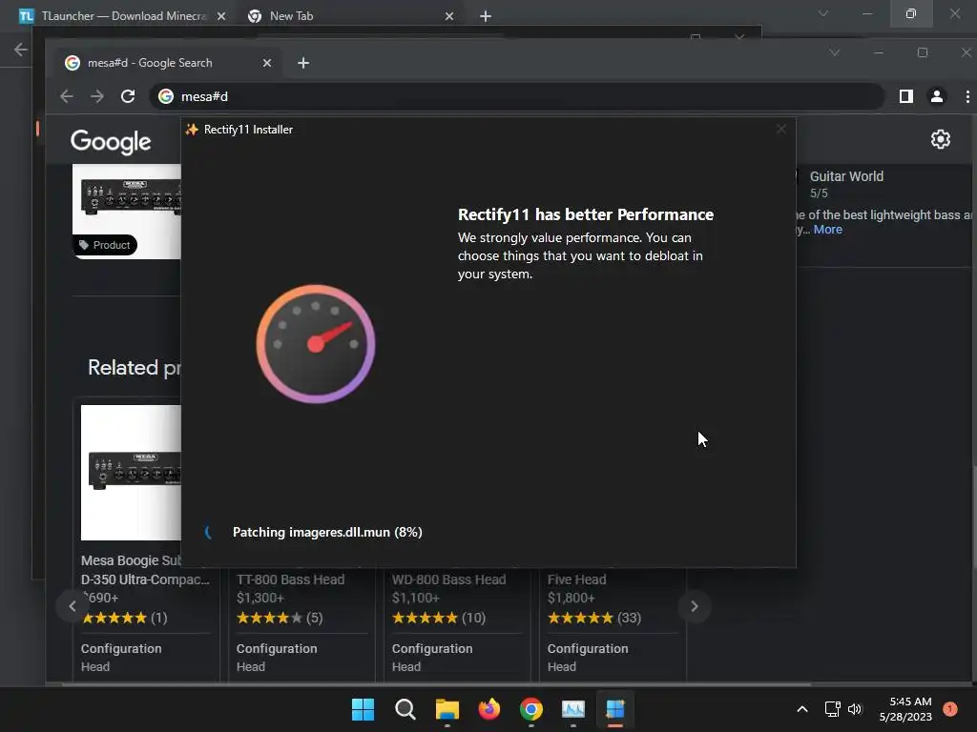Screen dimensions: 977x732
Task: Open File Explorer from taskbar
Action: click(447, 709)
